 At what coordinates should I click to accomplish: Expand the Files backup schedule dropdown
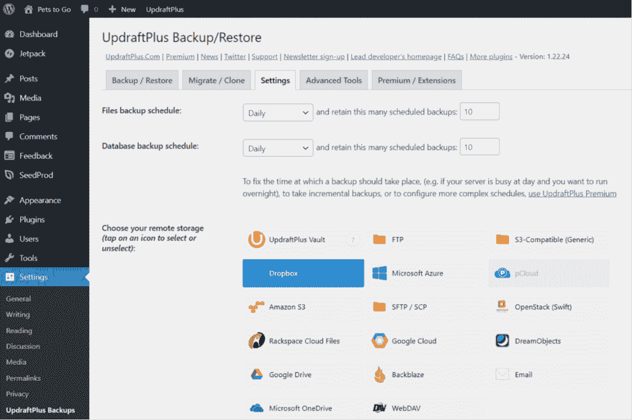coord(278,113)
